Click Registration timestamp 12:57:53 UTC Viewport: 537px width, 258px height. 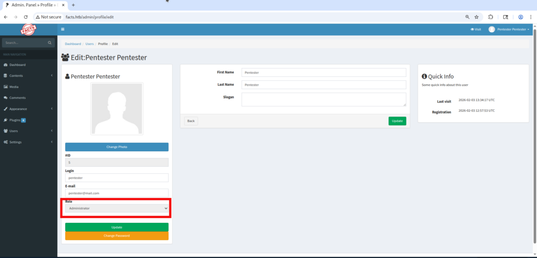point(476,111)
